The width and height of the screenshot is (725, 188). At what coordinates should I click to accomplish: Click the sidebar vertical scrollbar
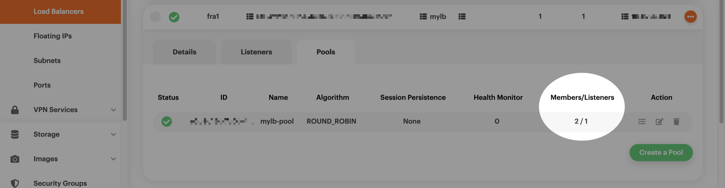(125, 60)
